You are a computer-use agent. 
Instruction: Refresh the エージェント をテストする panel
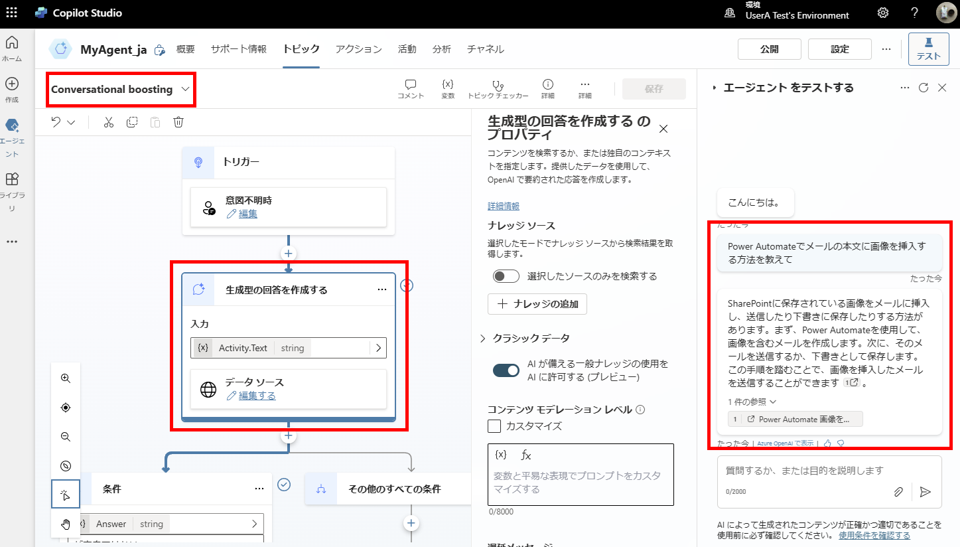(924, 87)
